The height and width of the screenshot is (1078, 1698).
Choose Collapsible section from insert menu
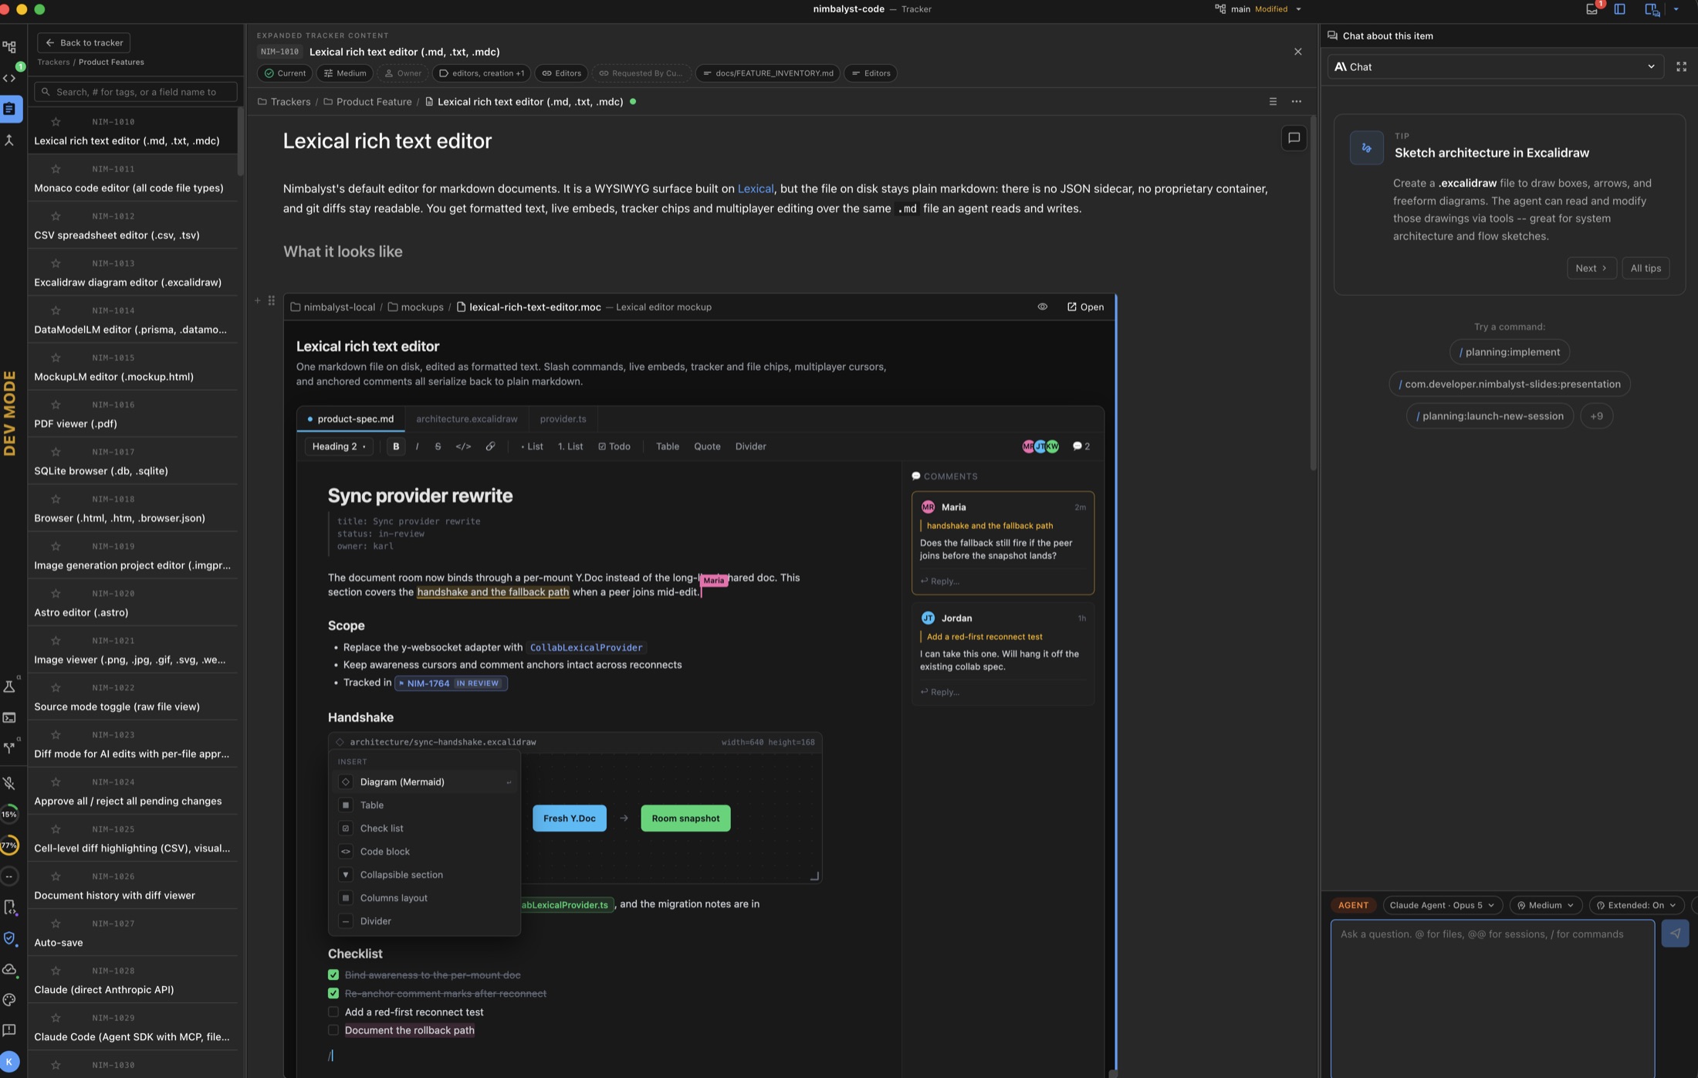pos(424,875)
